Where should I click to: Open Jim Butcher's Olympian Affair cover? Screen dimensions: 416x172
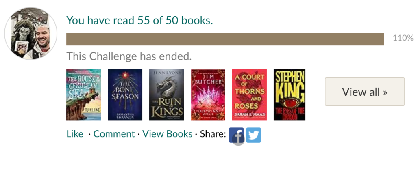coord(208,95)
